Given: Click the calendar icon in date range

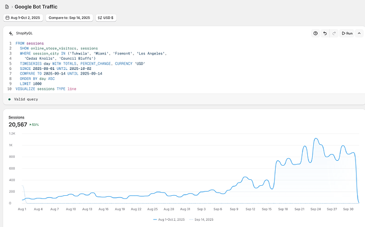Looking at the screenshot, I should pyautogui.click(x=8, y=18).
